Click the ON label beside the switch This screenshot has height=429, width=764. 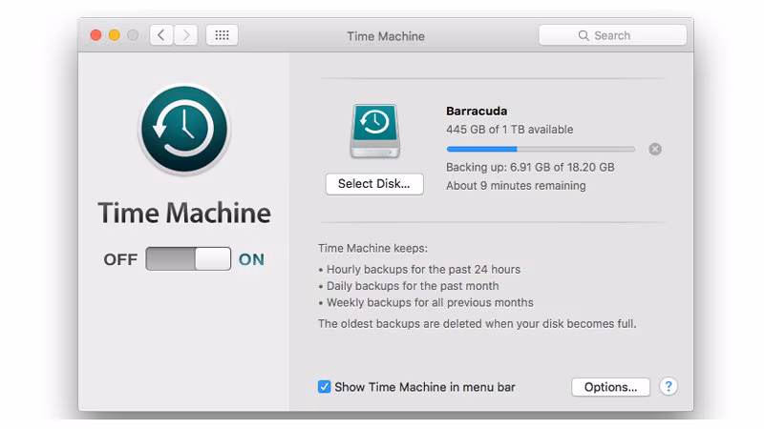(251, 259)
